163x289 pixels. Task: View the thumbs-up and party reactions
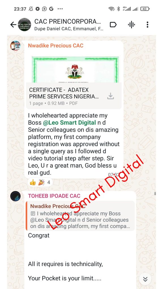tap(40, 183)
